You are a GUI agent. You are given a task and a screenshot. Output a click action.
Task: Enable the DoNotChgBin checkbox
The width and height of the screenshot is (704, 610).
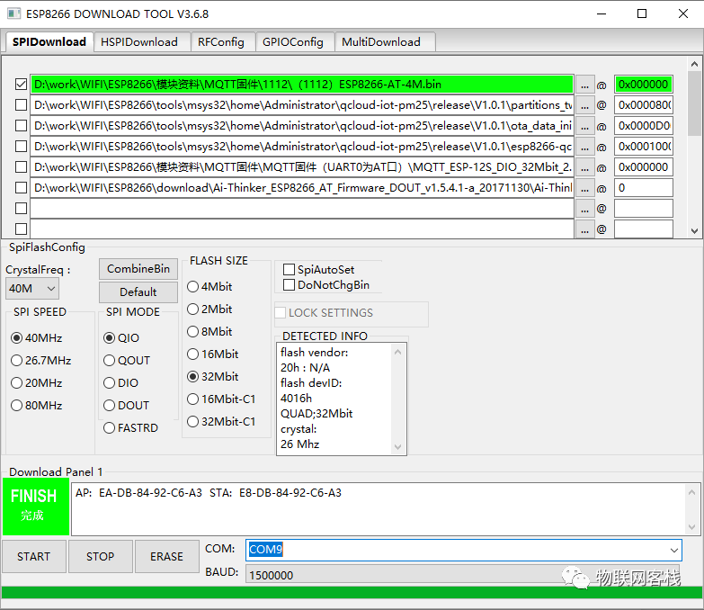tap(290, 285)
